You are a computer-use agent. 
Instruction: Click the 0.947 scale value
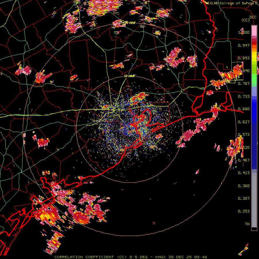244,45
